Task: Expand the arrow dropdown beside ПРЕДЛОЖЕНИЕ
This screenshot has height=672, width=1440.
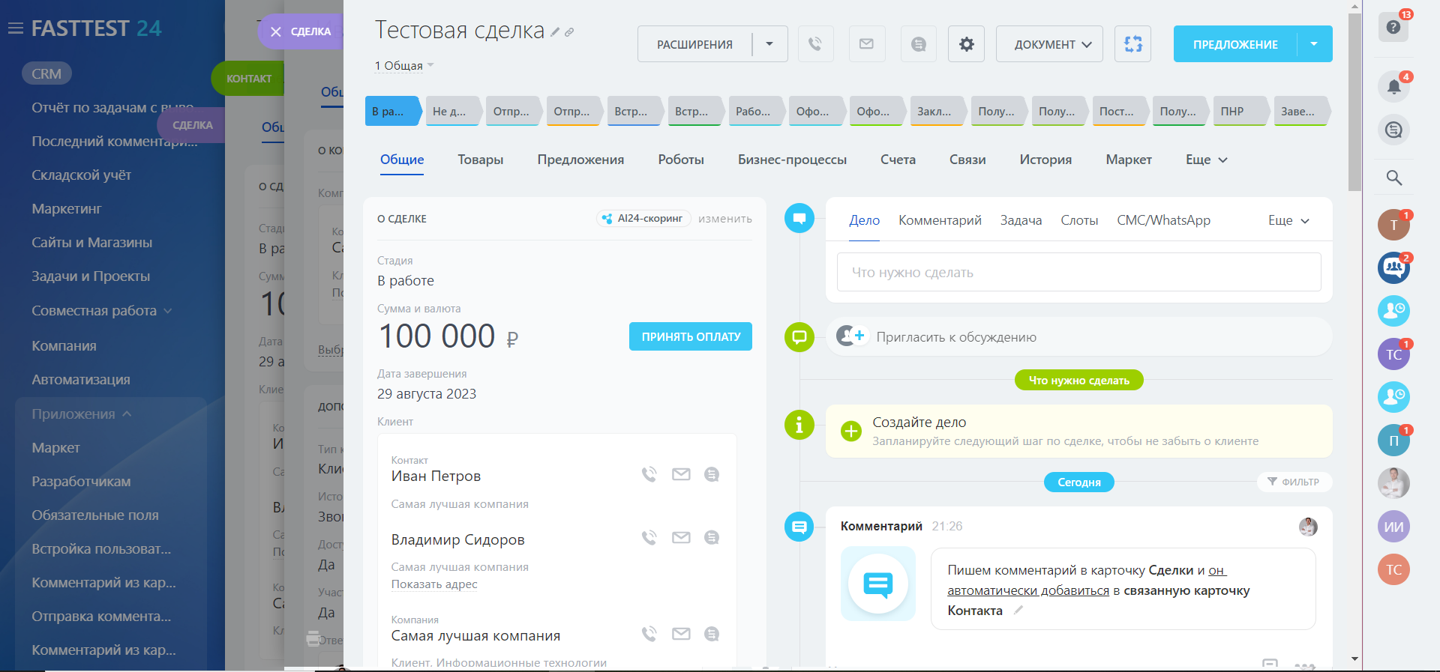Action: pos(1314,44)
